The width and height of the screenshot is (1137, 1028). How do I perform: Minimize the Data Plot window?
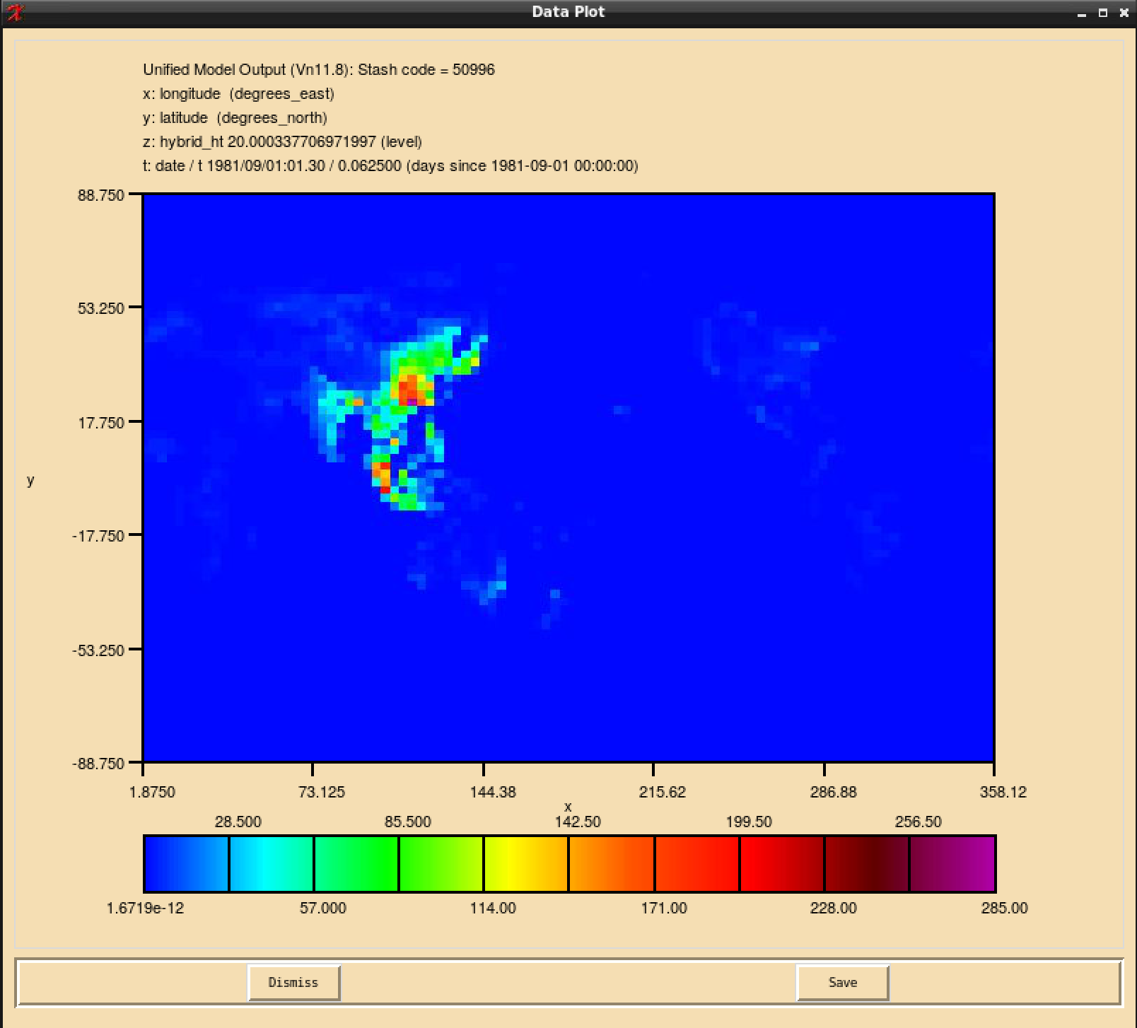(1082, 13)
